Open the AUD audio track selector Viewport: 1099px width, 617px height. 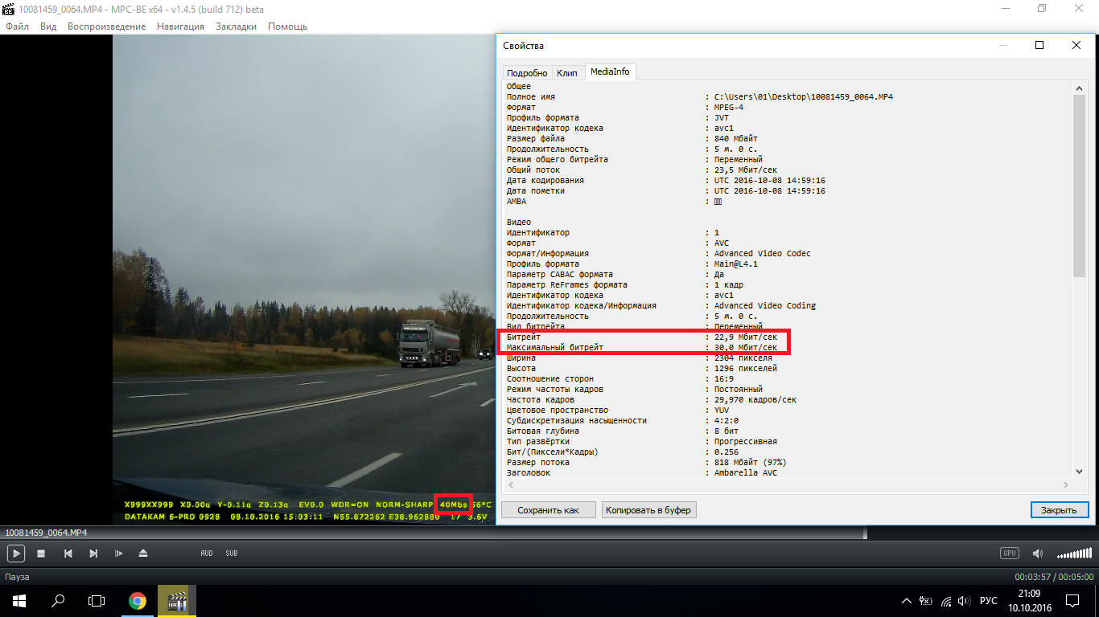(207, 554)
